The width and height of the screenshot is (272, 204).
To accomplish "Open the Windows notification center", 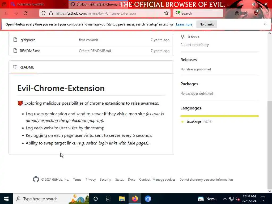I will point(263,199).
